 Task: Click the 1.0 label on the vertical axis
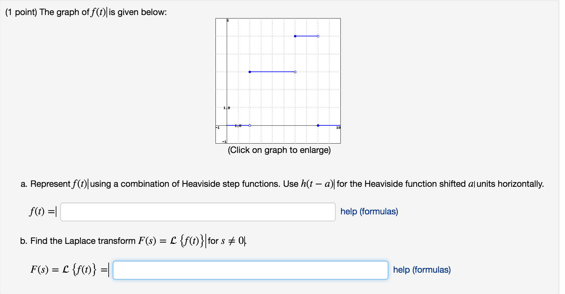pos(226,107)
